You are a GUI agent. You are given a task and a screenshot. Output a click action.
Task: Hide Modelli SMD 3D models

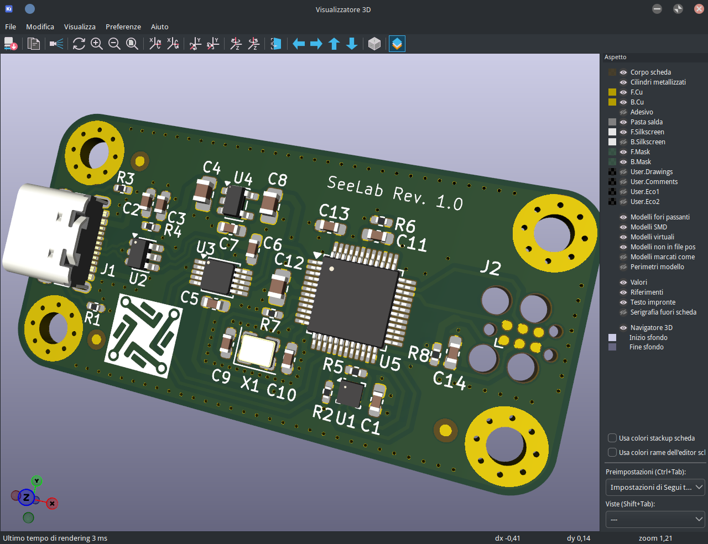(623, 227)
